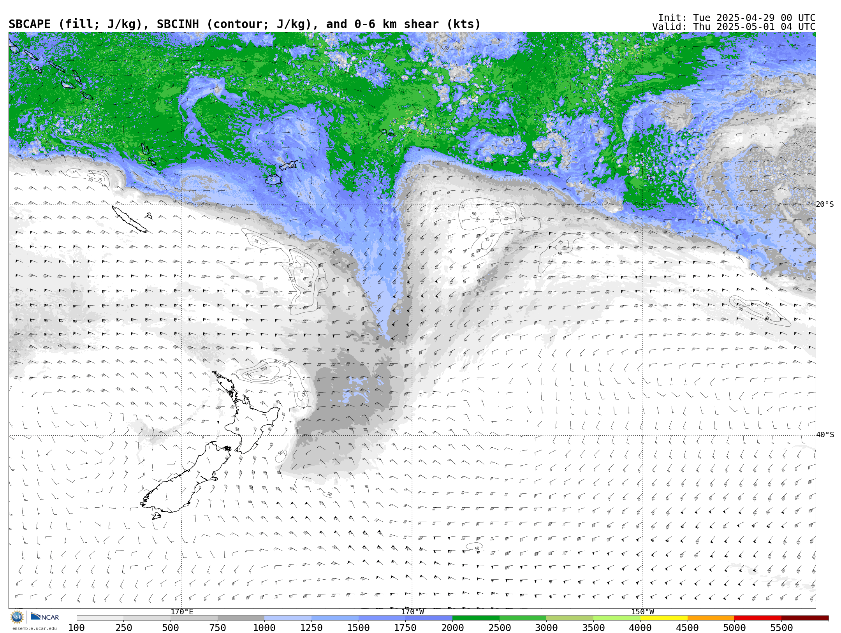841x633 pixels.
Task: Click the 170°W longitude label
Action: pos(413,612)
